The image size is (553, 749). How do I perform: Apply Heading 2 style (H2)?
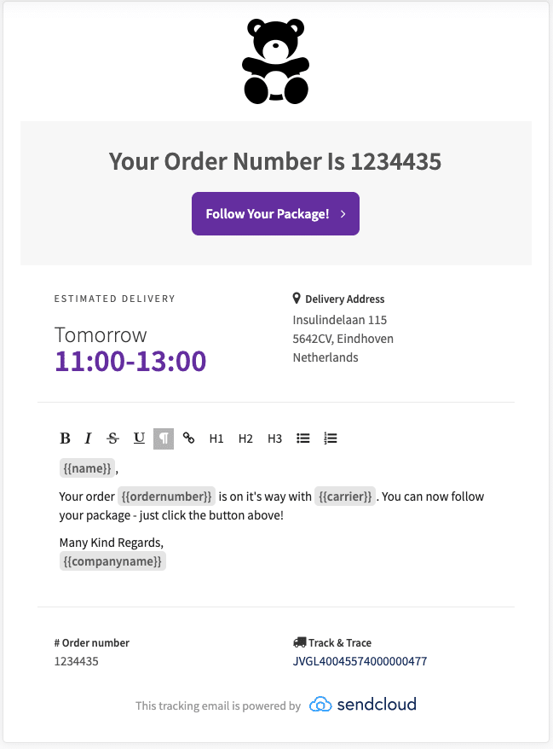[x=245, y=438]
